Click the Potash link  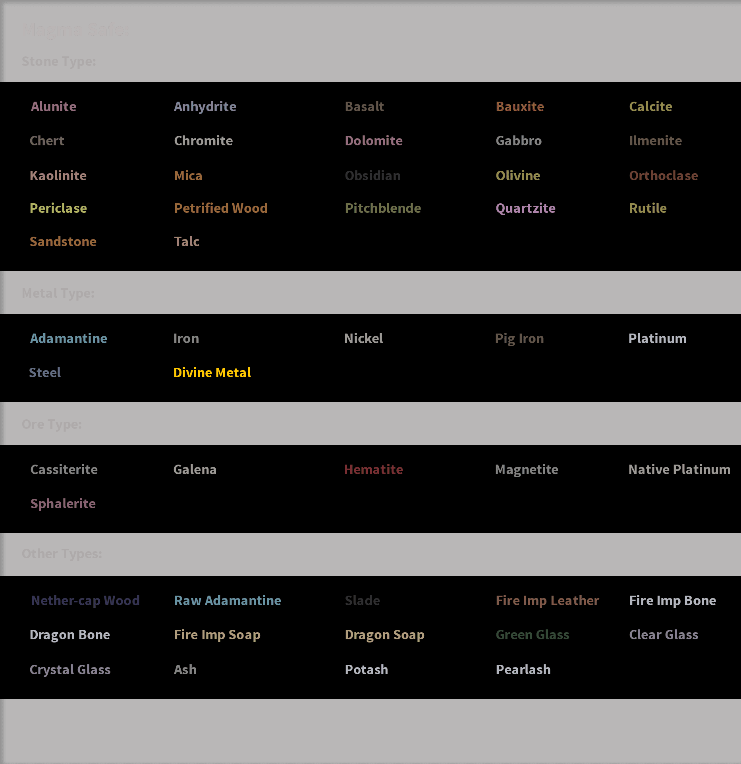tap(366, 669)
